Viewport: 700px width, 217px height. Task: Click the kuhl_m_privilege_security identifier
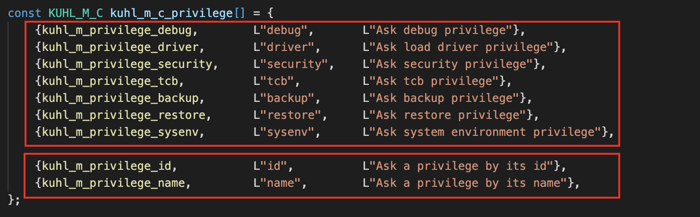(127, 64)
